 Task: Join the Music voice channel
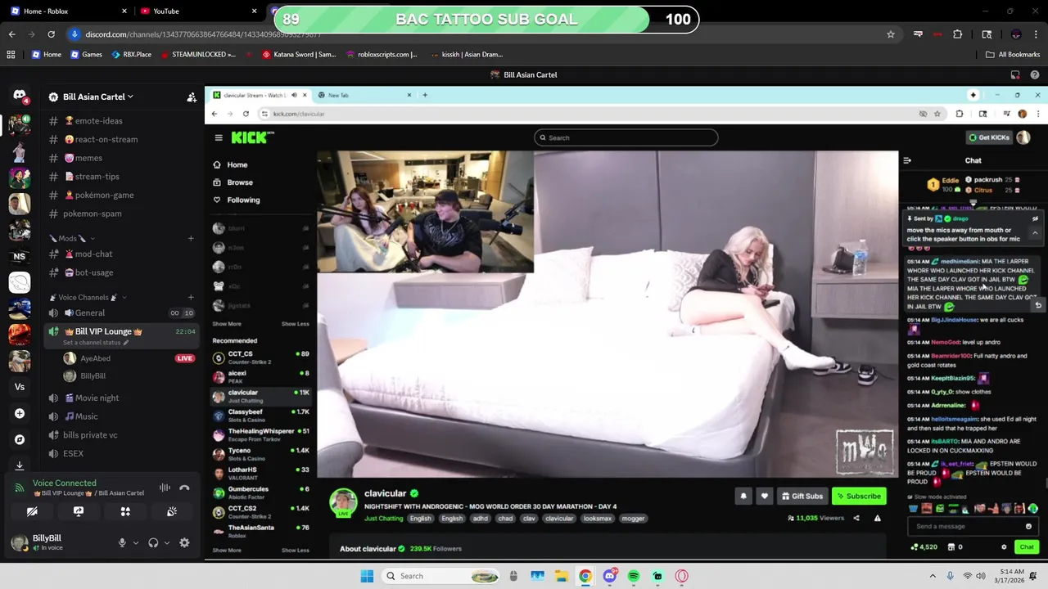(x=121, y=416)
